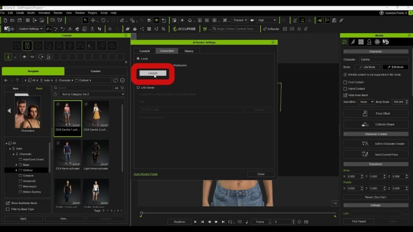The image size is (413, 232).
Task: Click the grid icon in second toolbar
Action: pos(149,29)
